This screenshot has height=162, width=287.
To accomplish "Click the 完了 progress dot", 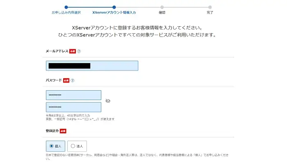I will pos(210,7).
